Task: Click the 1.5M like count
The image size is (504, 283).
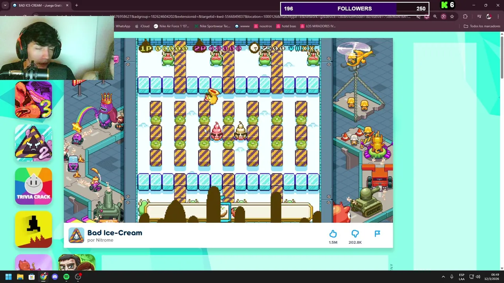Action: coord(333,243)
